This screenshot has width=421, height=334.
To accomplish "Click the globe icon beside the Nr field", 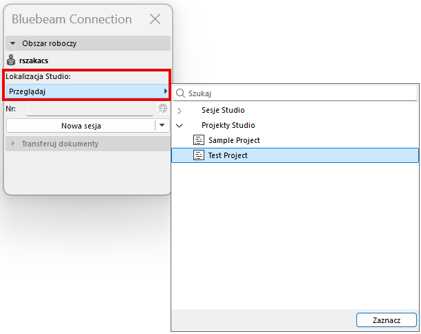I will (162, 109).
